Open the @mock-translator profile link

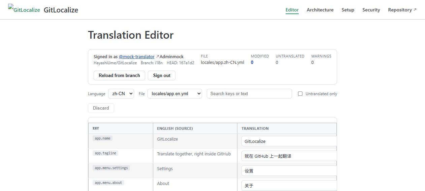click(x=137, y=56)
